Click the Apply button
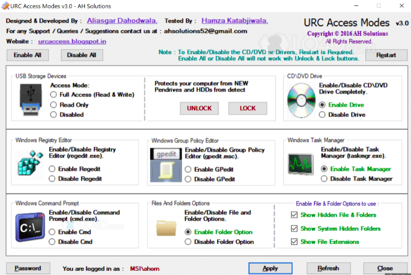Image resolution: width=411 pixels, height=275 pixels. (270, 268)
